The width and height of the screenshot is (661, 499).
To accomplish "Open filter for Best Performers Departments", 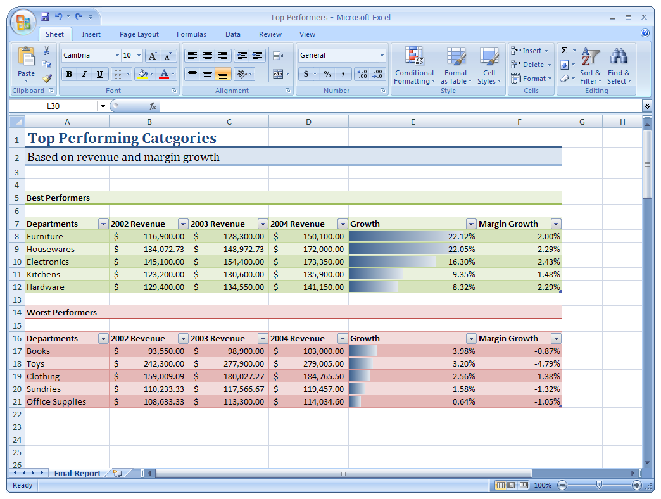I will [x=103, y=224].
